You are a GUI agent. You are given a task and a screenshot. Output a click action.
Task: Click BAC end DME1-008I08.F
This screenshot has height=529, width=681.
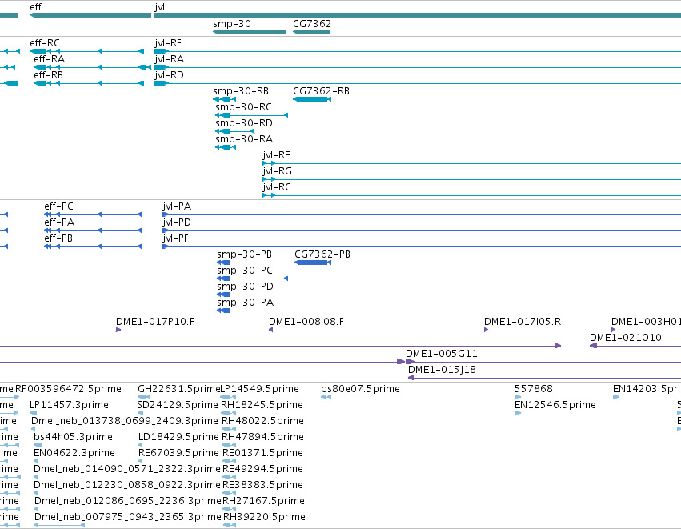271,330
